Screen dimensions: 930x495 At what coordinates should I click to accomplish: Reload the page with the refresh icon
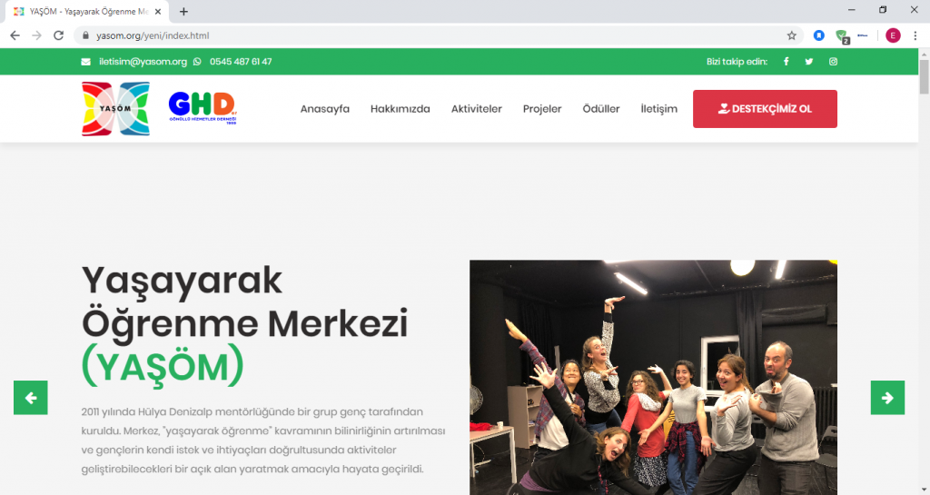[58, 35]
